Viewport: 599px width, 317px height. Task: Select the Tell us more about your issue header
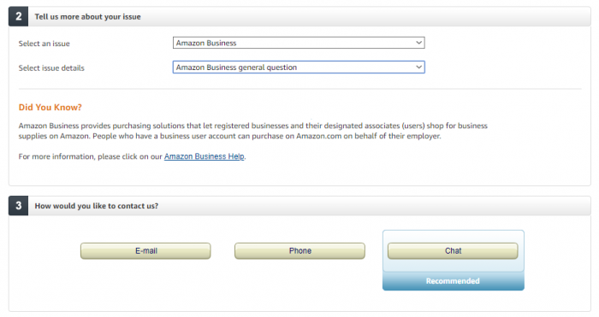click(87, 17)
